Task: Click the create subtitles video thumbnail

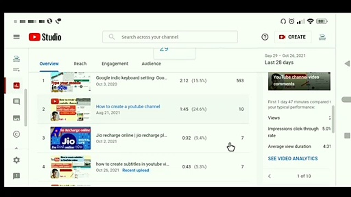Action: pos(70,167)
